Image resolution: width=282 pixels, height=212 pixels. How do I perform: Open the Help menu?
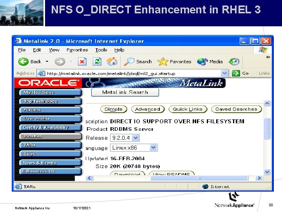119,50
